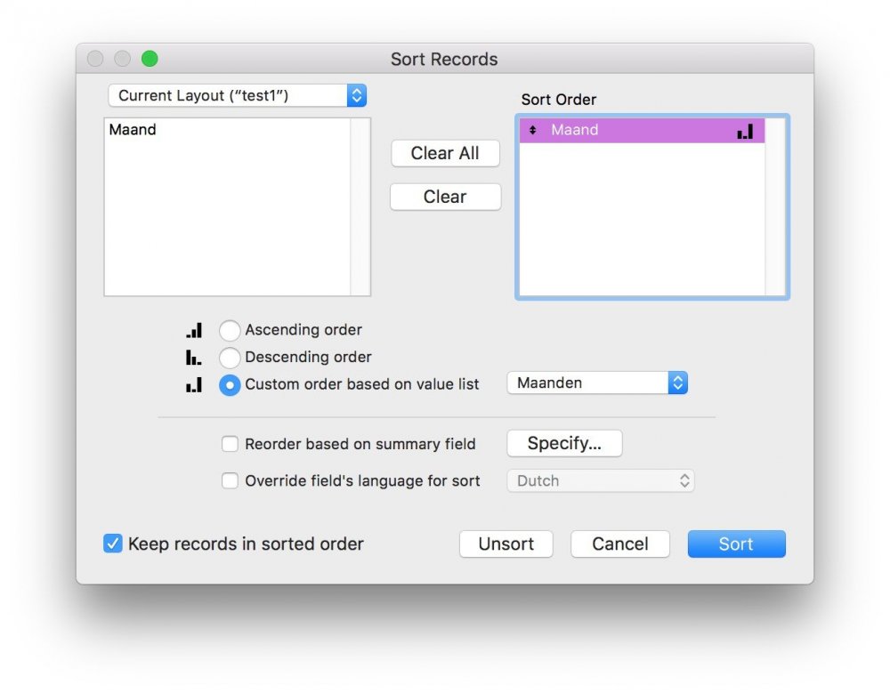Select the Maand entry in Sort Order
Screen dimensions: 890x693
click(x=623, y=130)
